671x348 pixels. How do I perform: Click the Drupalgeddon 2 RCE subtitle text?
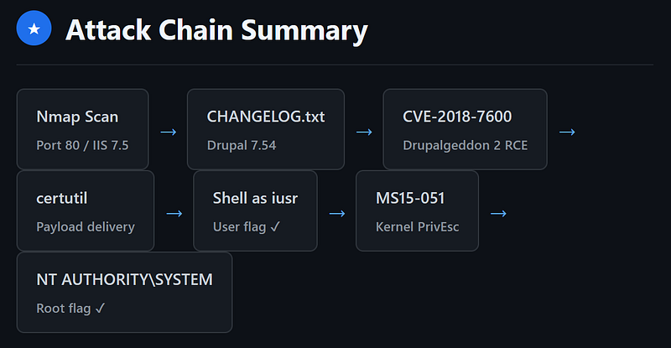pyautogui.click(x=465, y=145)
